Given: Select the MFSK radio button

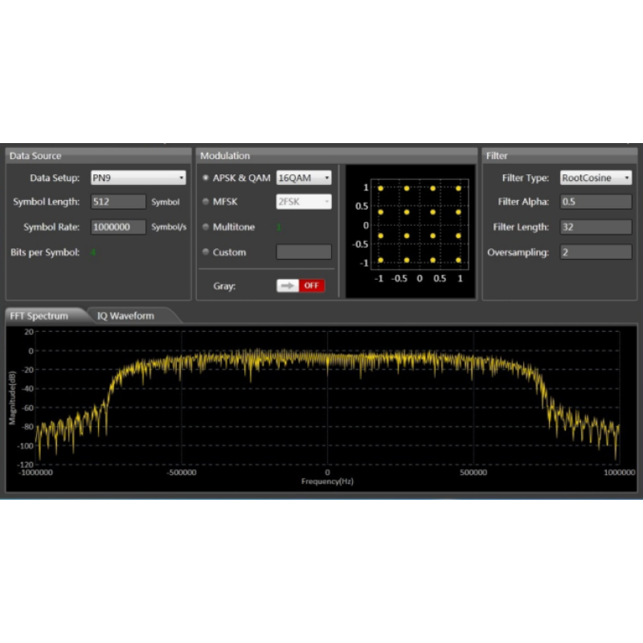Looking at the screenshot, I should click(206, 202).
